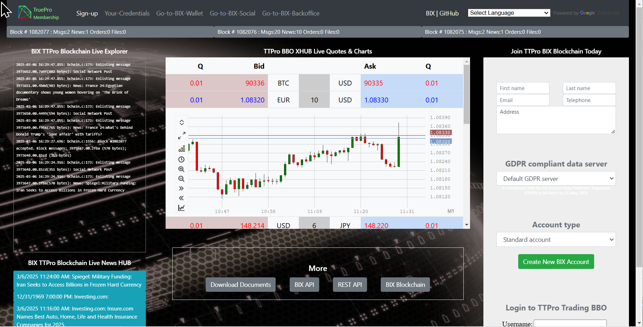Zoom in on the chart

coord(181,169)
